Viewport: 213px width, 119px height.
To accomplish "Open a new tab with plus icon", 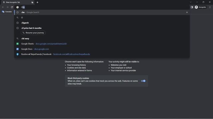I will click(37, 2).
